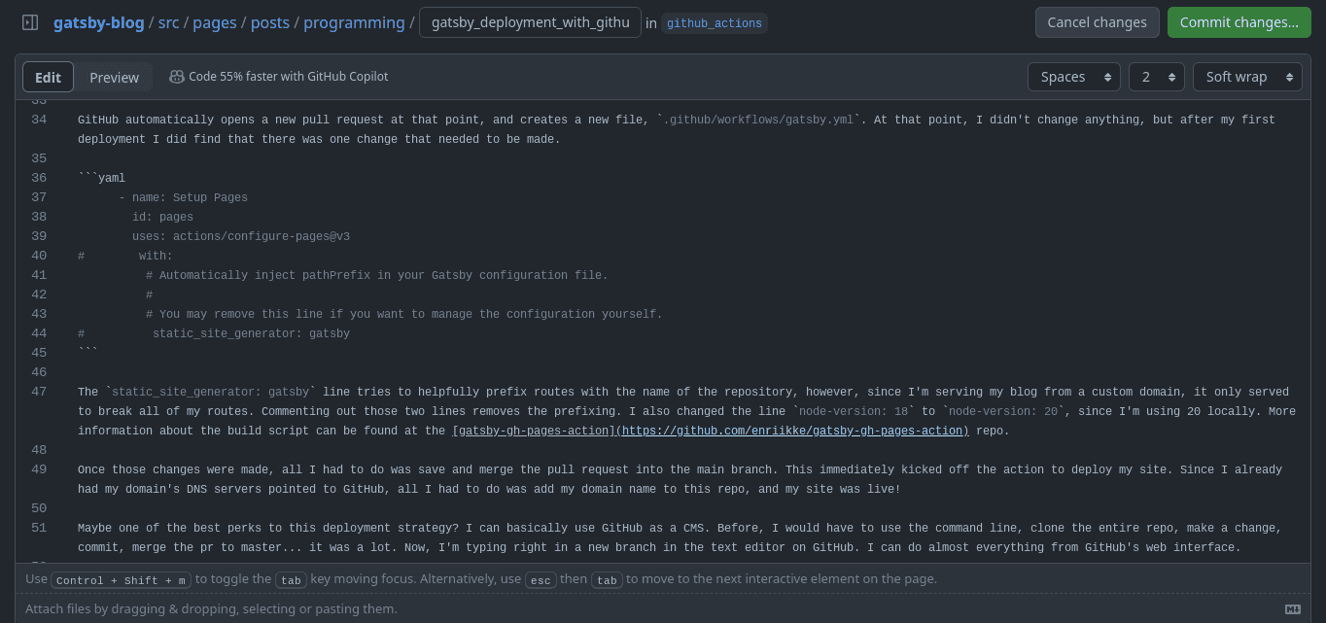Switch to the Preview tab
Viewport: 1326px width, 623px height.
(114, 78)
